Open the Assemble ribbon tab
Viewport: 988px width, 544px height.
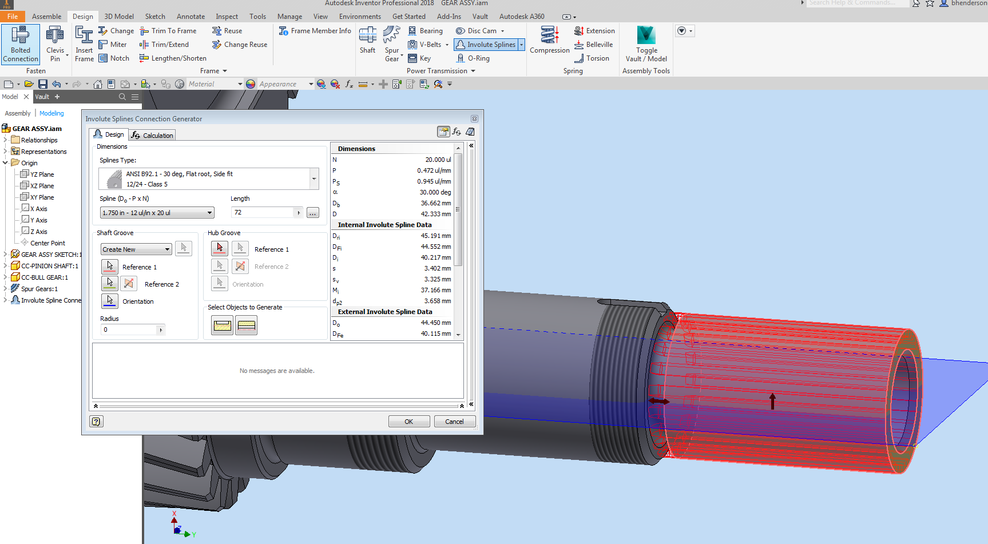point(46,17)
